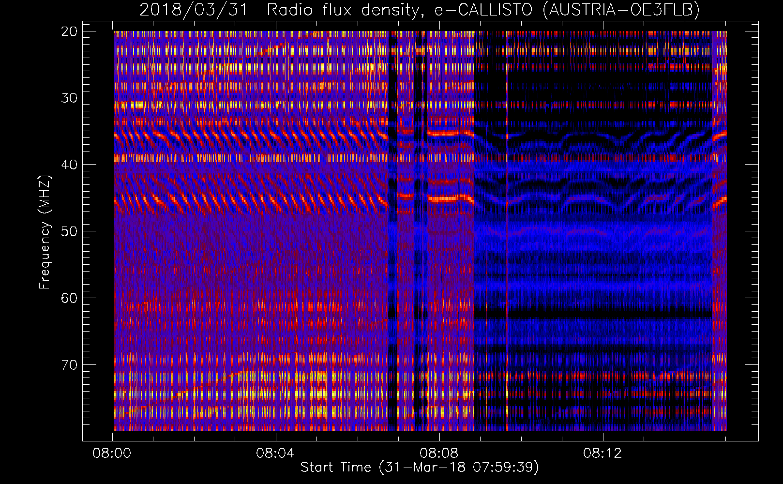The height and width of the screenshot is (484, 783).
Task: Select the 08:08 time tick label
Action: tap(439, 454)
